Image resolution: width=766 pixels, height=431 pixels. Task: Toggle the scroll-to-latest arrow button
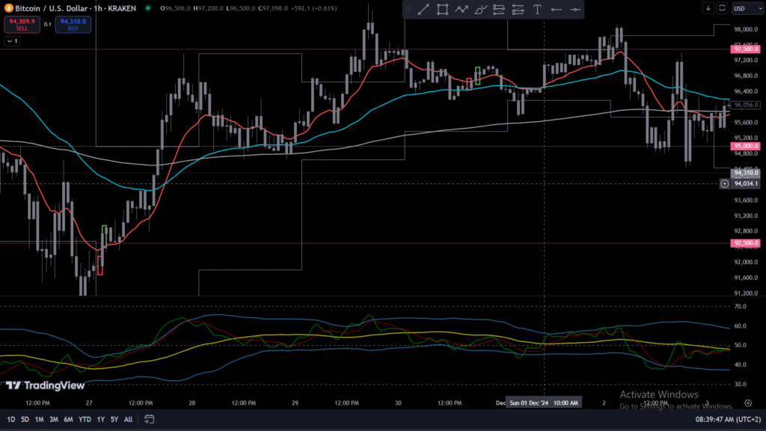[x=708, y=8]
